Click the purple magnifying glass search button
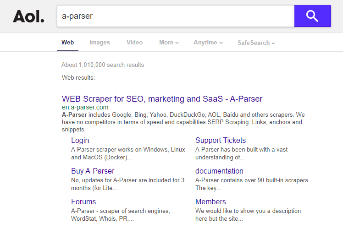343x234 pixels. tap(312, 16)
